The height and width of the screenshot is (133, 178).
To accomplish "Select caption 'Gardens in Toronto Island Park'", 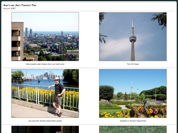I will coord(133,121).
